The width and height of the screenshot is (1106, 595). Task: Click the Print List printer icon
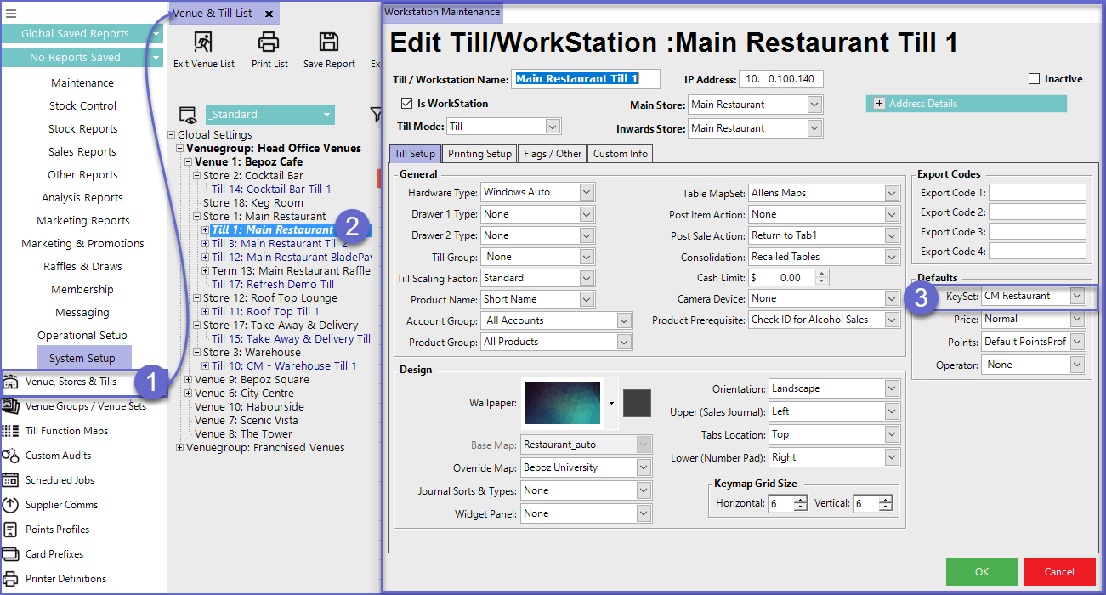tap(269, 42)
